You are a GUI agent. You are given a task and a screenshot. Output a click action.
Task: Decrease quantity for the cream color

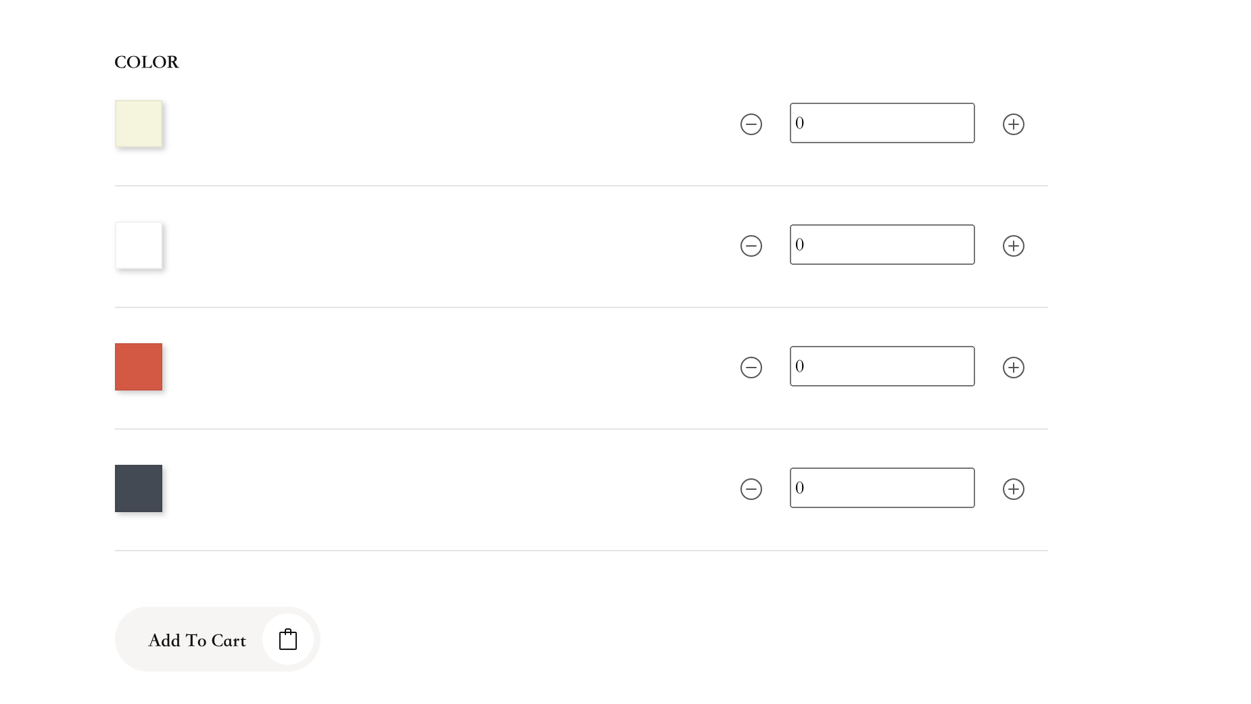click(751, 124)
